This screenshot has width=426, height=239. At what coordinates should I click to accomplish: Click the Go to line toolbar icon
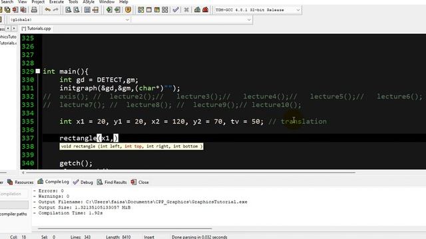95,10
